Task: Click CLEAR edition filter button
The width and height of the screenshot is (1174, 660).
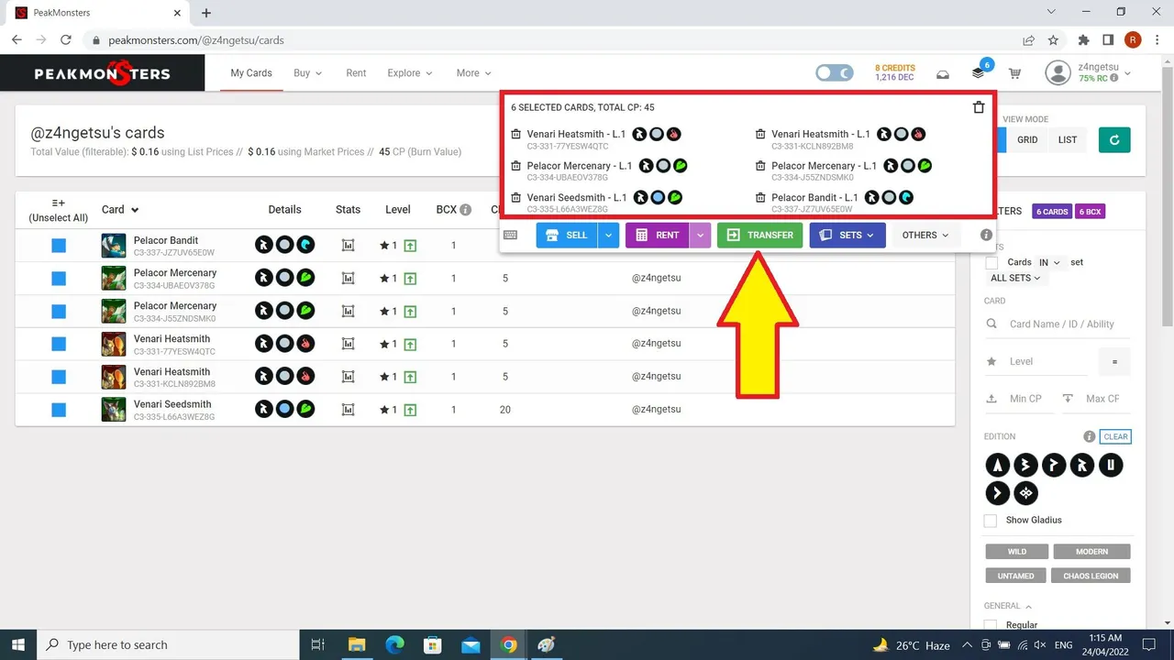Action: (x=1115, y=436)
